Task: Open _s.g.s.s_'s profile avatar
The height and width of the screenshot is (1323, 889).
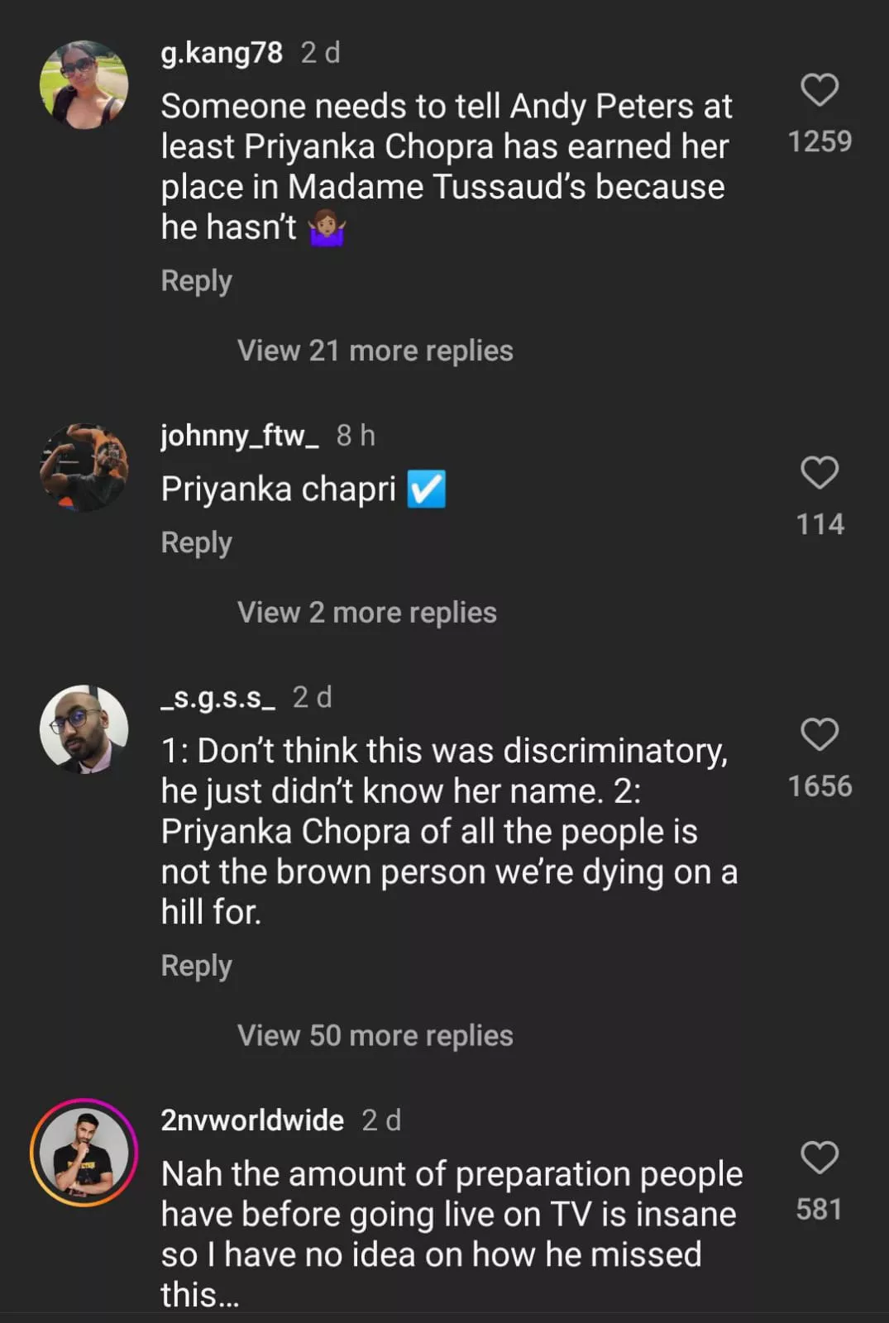Action: (84, 729)
